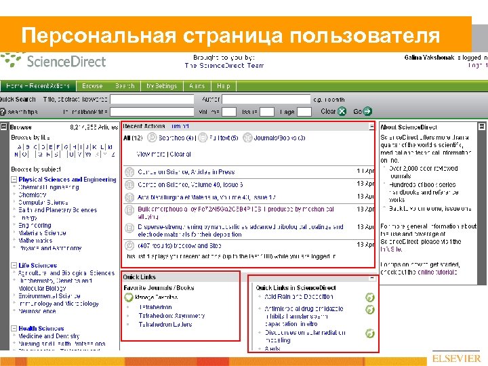Click the ScienceDirect logo
Viewport: 488px width, 366px height.
point(54,61)
